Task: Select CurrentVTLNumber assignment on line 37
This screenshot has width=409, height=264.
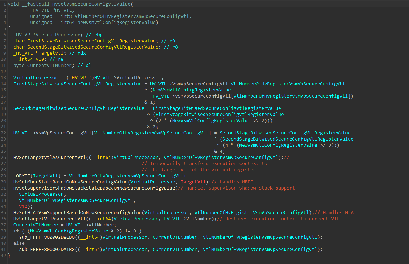Action: [35, 225]
